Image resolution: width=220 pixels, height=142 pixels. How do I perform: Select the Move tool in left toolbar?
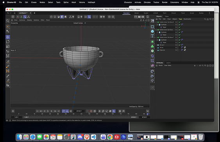(8, 37)
